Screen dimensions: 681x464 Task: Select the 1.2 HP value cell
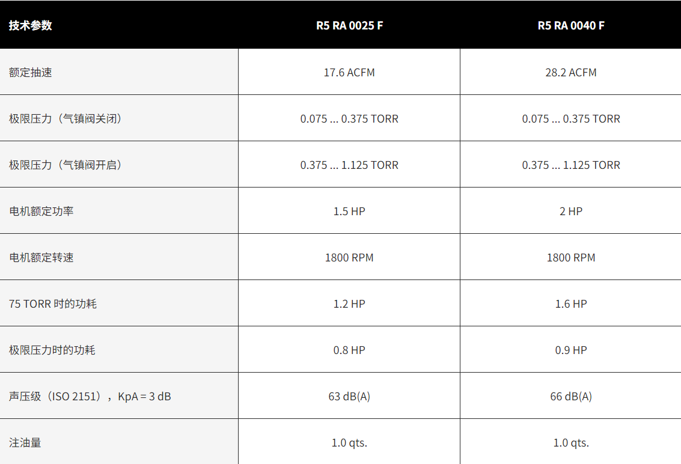point(349,304)
